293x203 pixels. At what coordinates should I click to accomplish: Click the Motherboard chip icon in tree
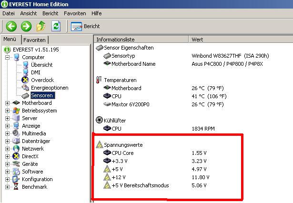[x=16, y=103]
